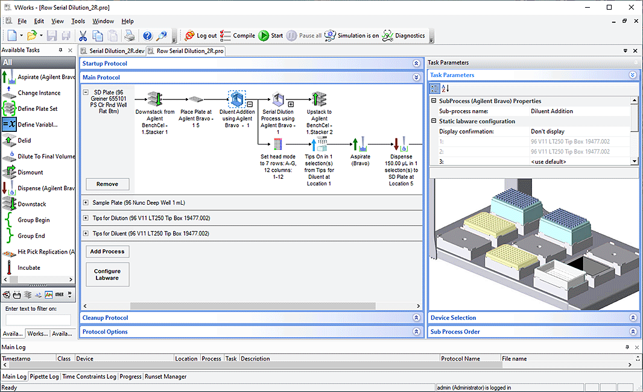Select the Dilute To Final Volume task
The image size is (643, 392).
coord(38,157)
